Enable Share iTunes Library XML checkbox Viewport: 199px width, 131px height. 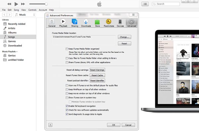[67, 62]
